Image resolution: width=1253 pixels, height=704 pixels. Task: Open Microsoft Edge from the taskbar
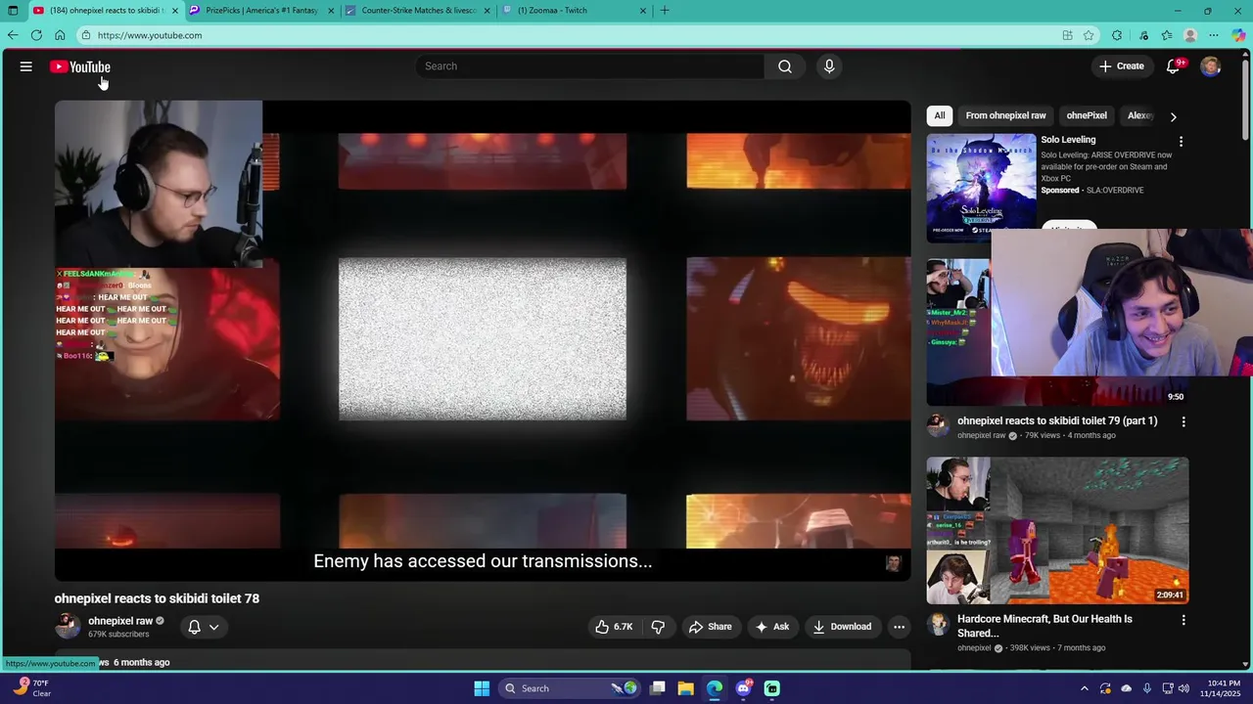tap(715, 688)
